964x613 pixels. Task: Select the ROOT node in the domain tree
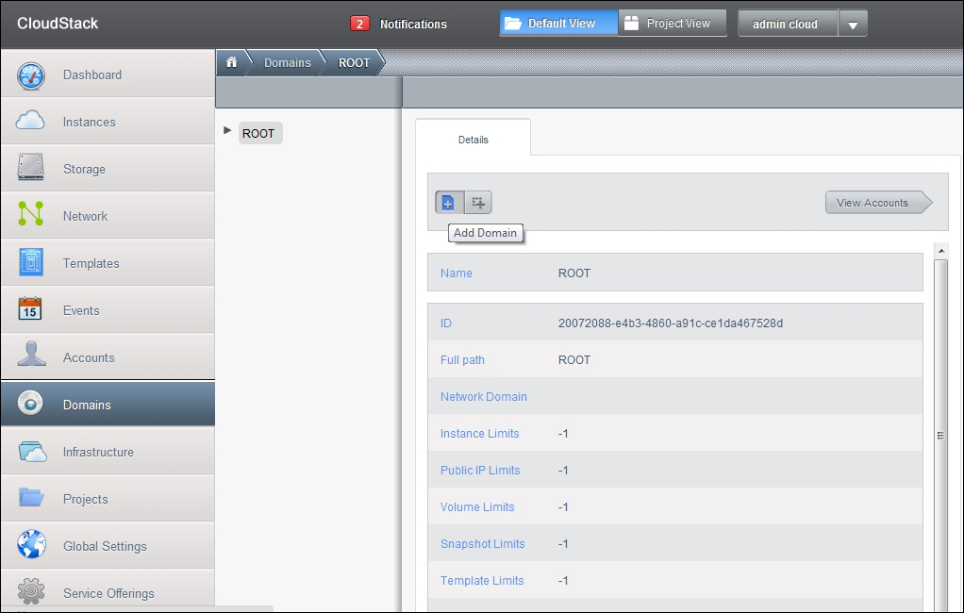point(258,134)
